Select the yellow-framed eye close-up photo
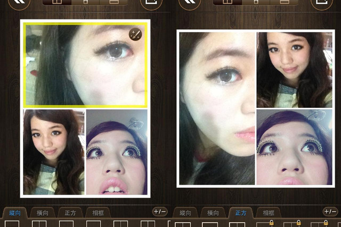 click(85, 65)
